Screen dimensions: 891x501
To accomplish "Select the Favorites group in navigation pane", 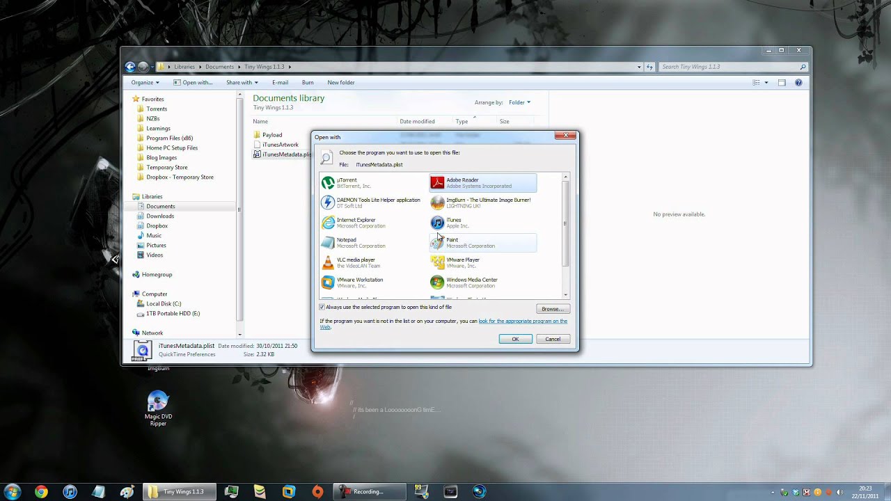I will click(152, 99).
